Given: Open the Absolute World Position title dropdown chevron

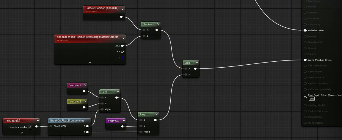Looking at the screenshot, I should pos(123,38).
